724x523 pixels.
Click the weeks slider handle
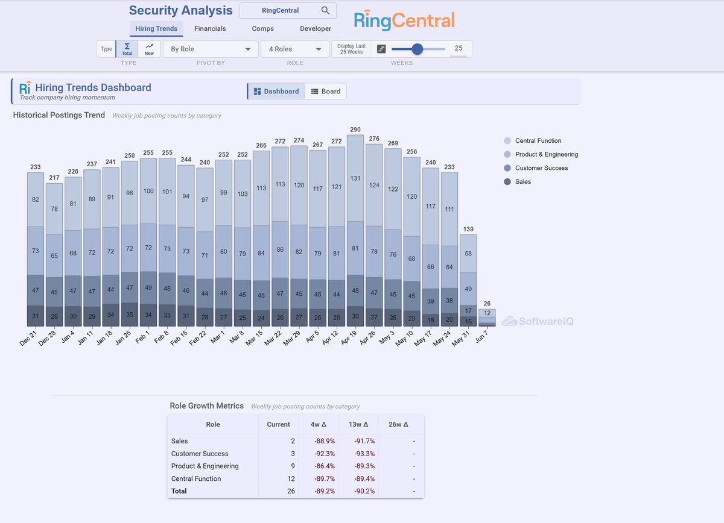click(x=417, y=49)
